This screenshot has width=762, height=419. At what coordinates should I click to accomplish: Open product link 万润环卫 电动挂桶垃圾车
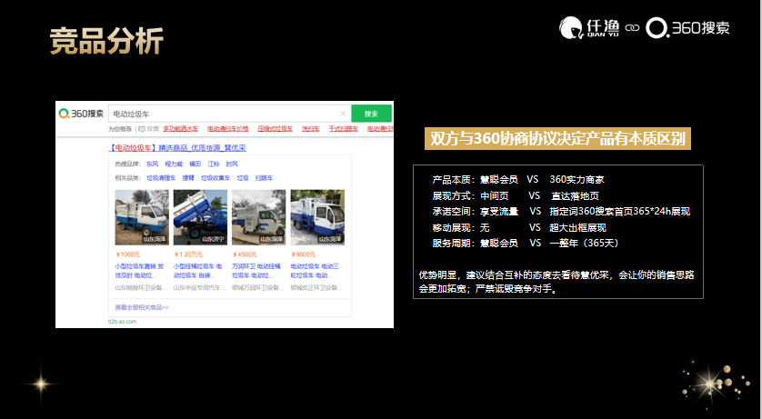pos(256,271)
